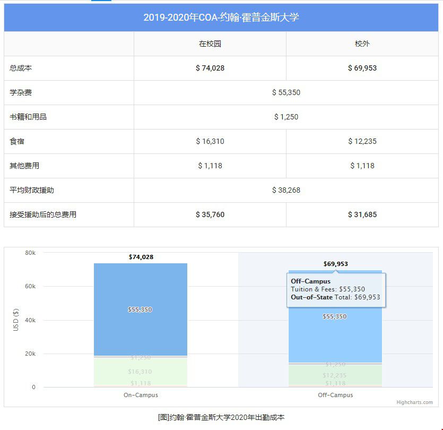
Task: Click the '总成本' row label
Action: 21,68
